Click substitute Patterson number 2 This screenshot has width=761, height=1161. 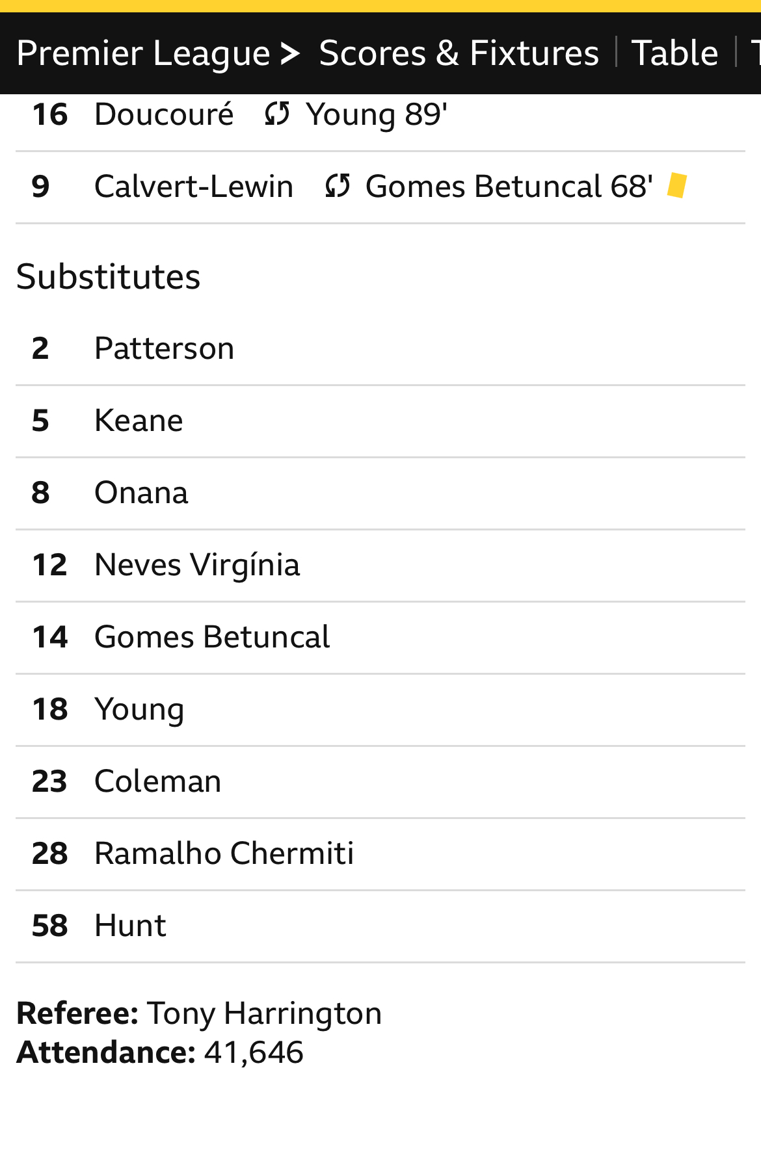pos(380,349)
